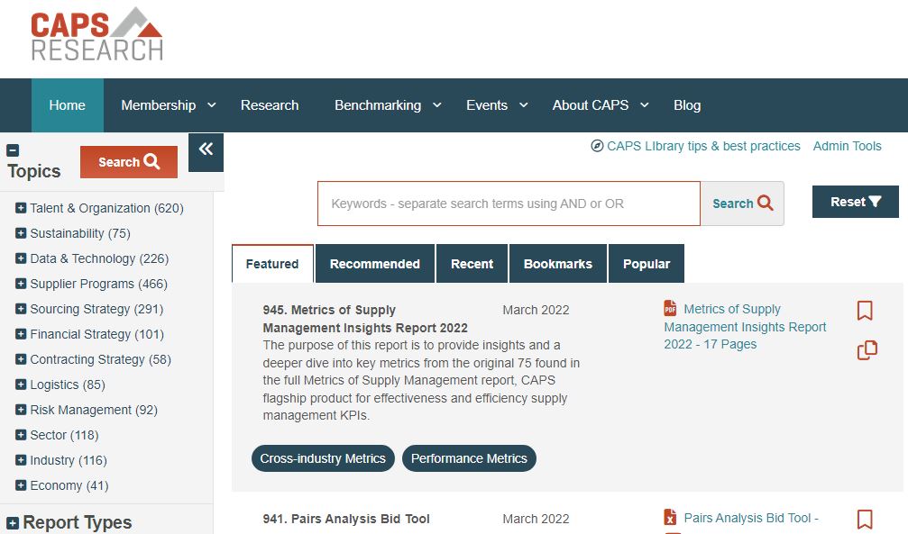Image resolution: width=908 pixels, height=534 pixels.
Task: Switch to the Recommended tab
Action: [x=374, y=263]
